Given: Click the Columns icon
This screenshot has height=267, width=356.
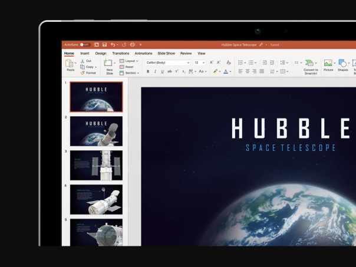Looking at the screenshot, I should tap(296, 62).
